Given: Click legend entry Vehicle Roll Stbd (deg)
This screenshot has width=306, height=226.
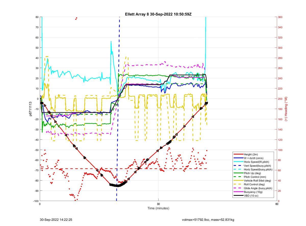Looking at the screenshot, I should point(257,181).
